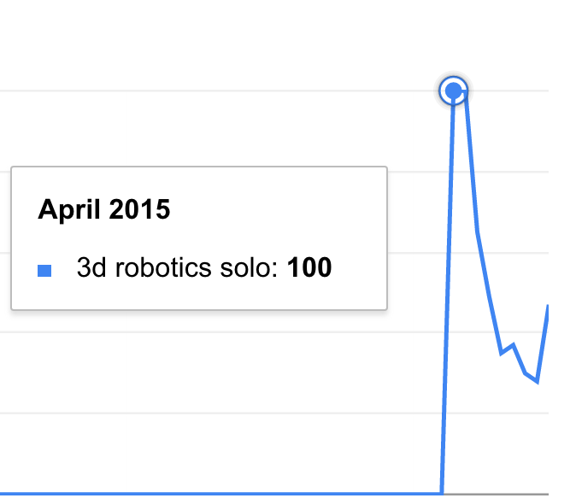Click the lowest dip point of the line
This screenshot has width=576, height=504.
tap(538, 382)
